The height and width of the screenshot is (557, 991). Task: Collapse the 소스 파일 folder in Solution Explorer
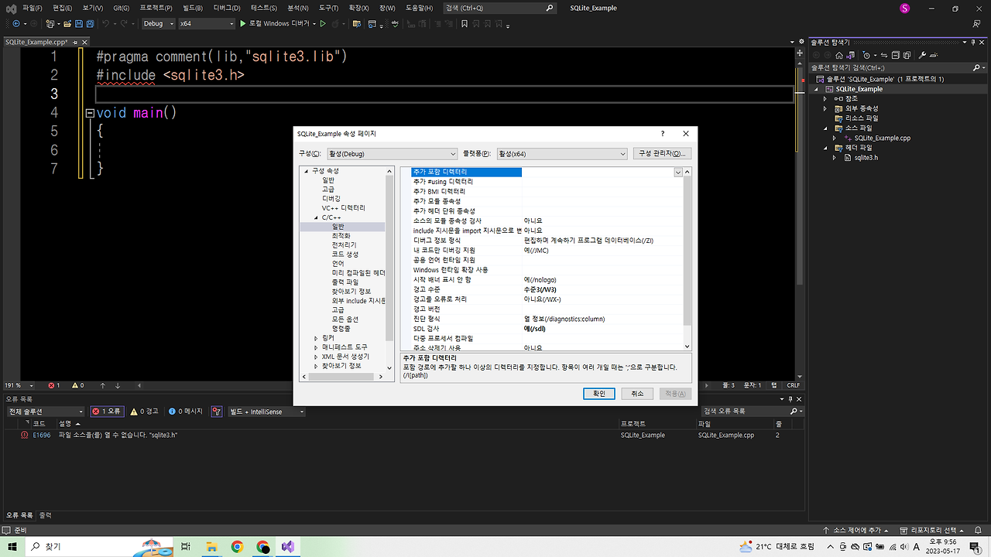point(825,128)
